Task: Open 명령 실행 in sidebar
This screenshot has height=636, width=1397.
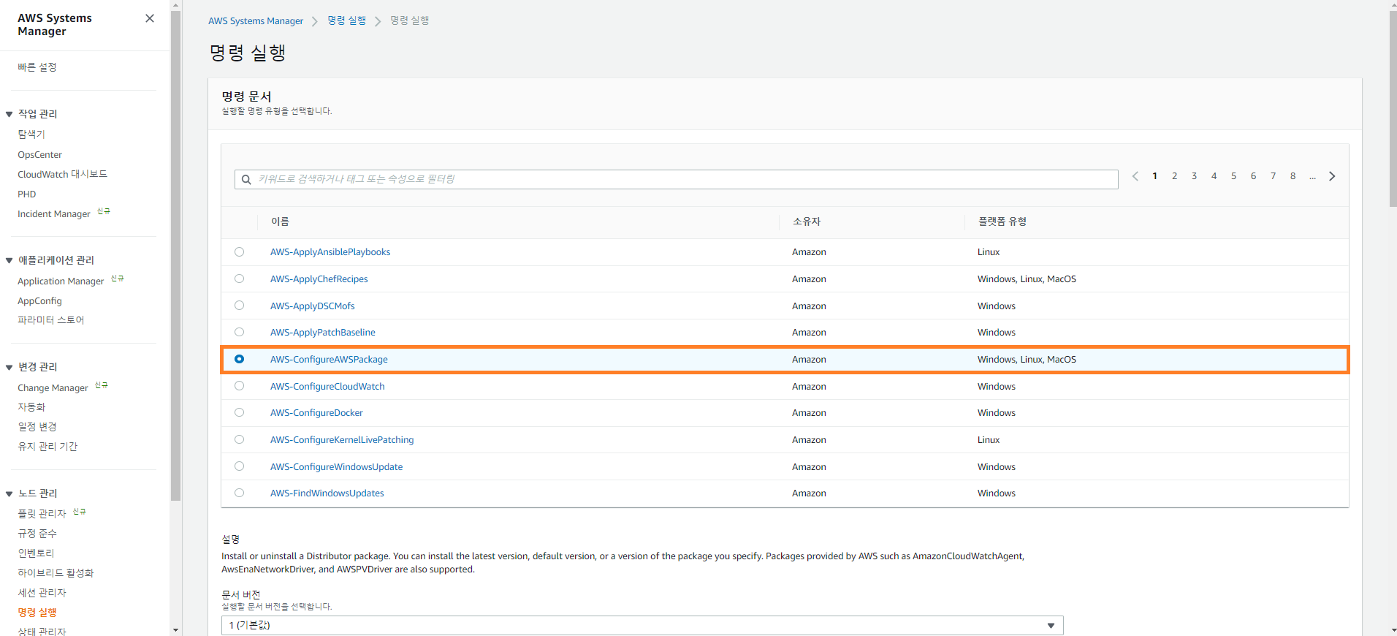Action: tap(37, 613)
